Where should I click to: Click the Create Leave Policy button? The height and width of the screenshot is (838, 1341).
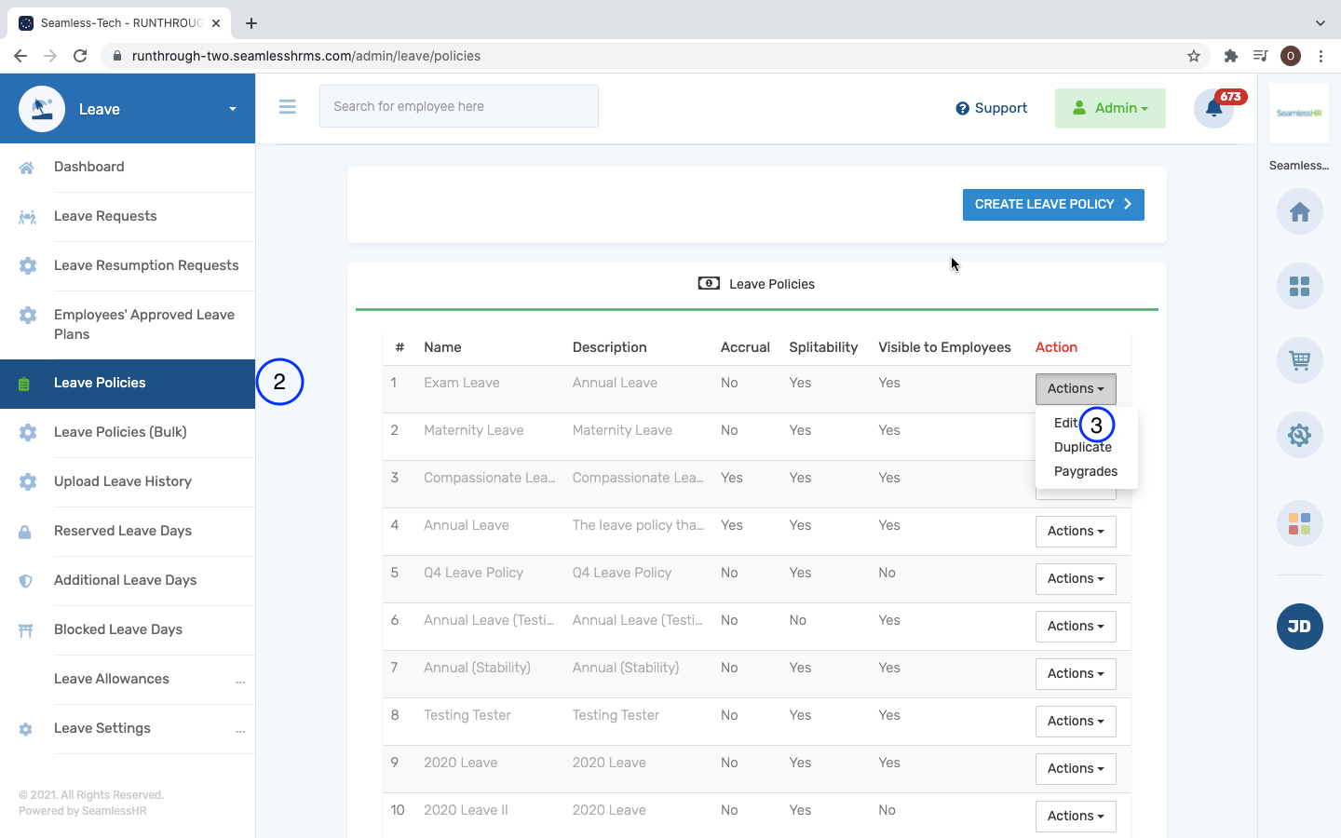1052,205
